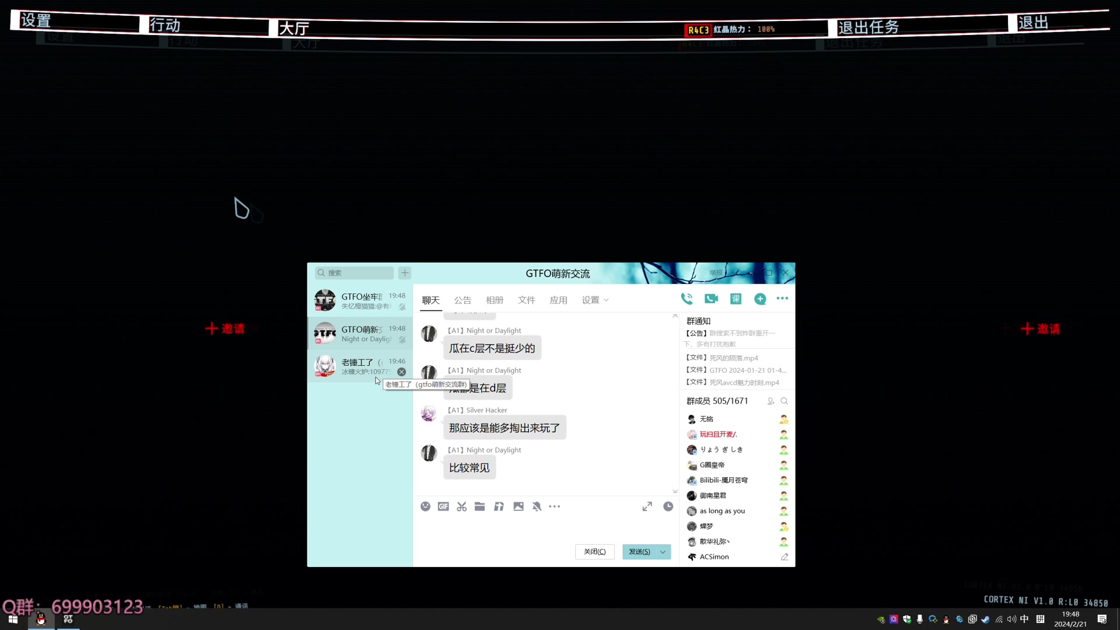Click edit pencil icon beside ACSimon
Image resolution: width=1120 pixels, height=630 pixels.
(784, 557)
